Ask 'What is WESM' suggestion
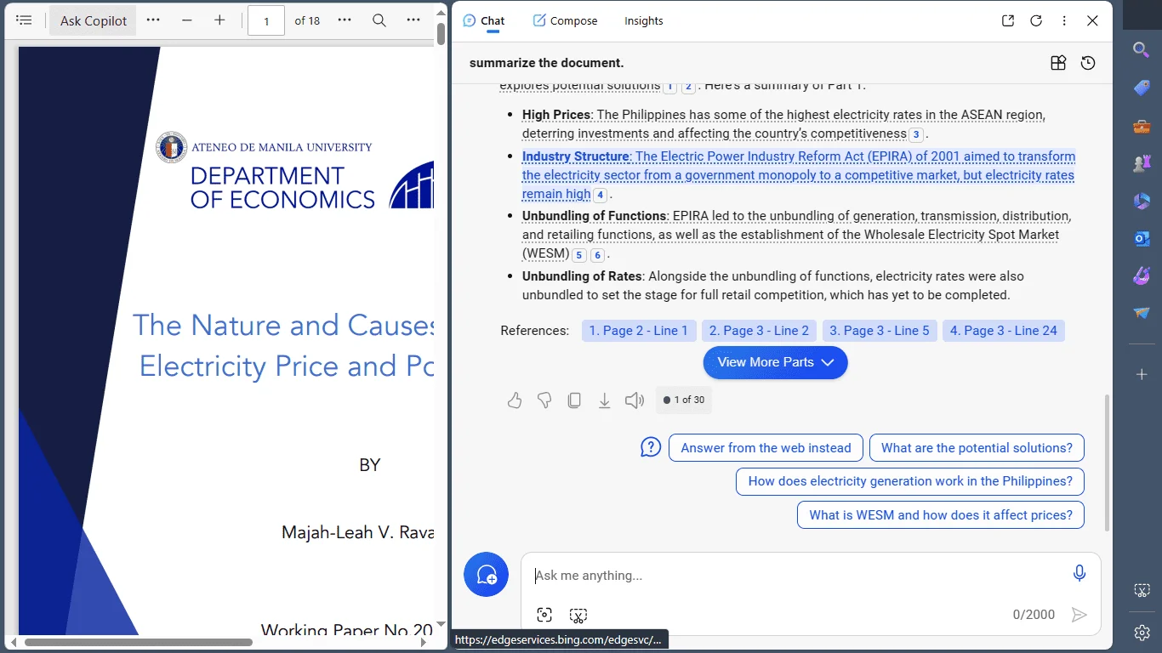Screen dimensions: 1162x653 [x=941, y=515]
